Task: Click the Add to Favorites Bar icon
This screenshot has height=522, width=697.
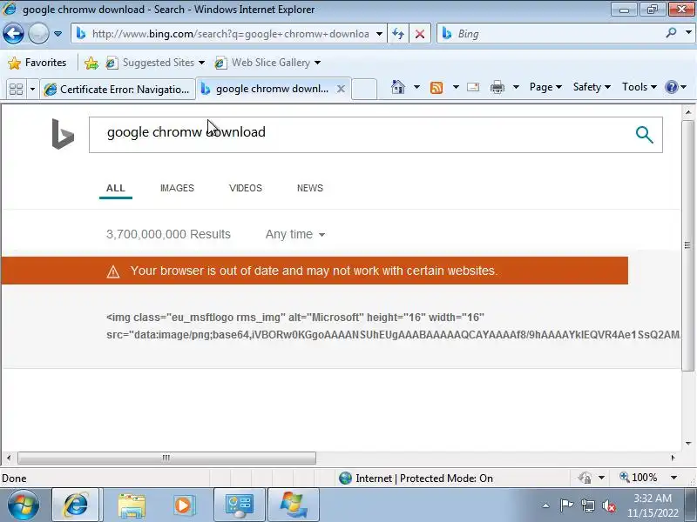Action: click(x=91, y=63)
